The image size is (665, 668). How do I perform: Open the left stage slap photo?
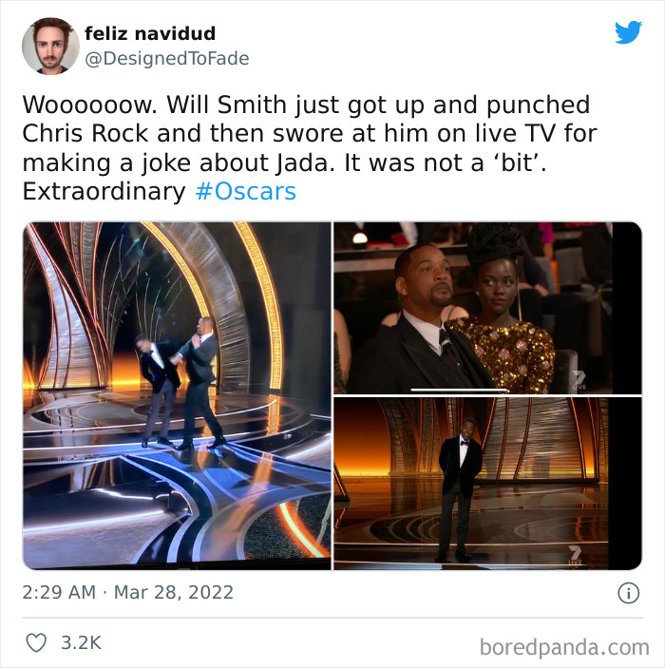click(x=177, y=396)
